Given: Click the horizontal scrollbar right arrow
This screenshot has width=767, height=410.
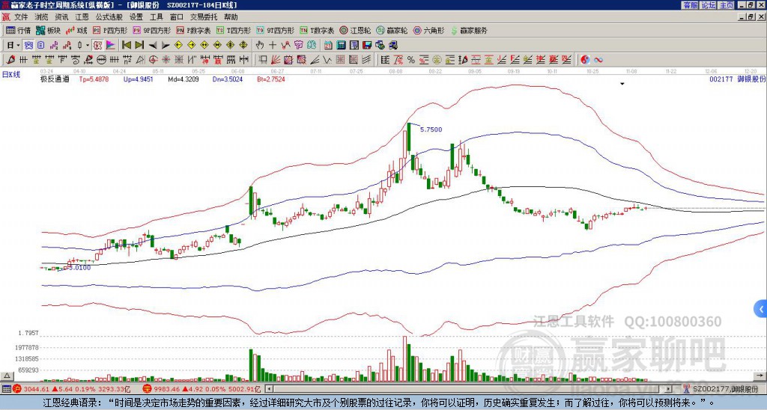Looking at the screenshot, I should click(x=669, y=389).
